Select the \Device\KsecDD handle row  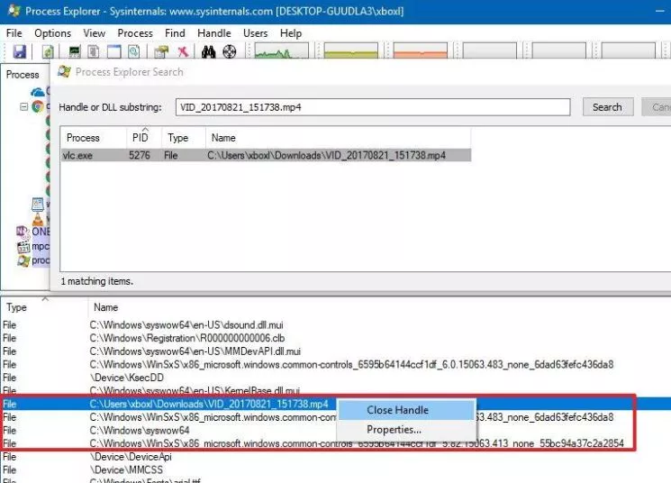point(335,378)
